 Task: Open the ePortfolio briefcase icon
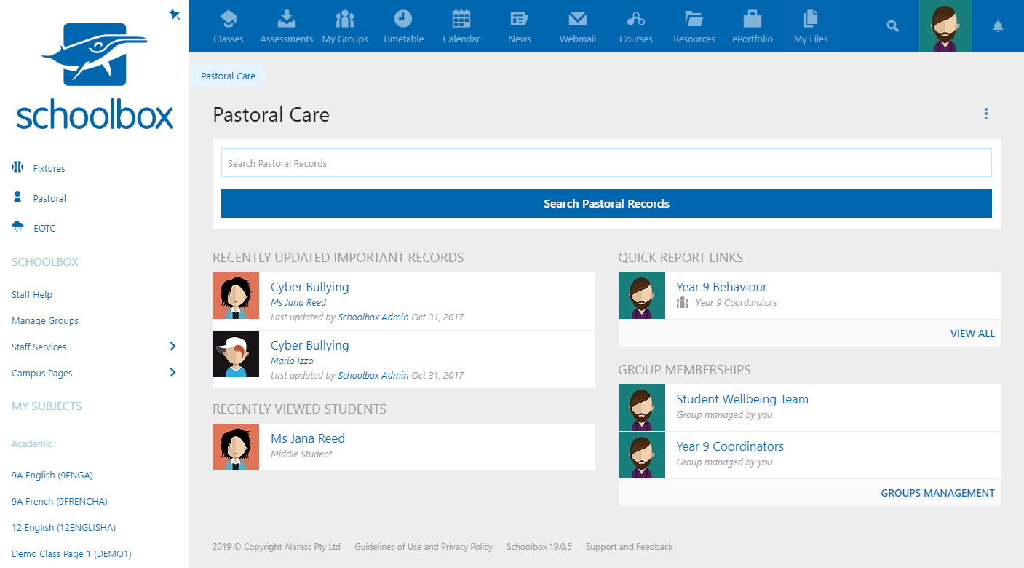tap(753, 20)
